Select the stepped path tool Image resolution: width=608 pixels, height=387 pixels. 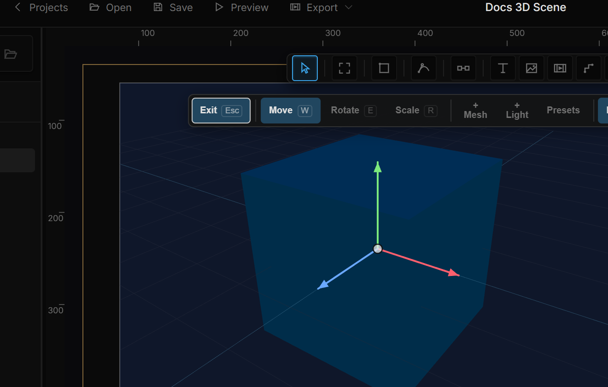tap(589, 68)
